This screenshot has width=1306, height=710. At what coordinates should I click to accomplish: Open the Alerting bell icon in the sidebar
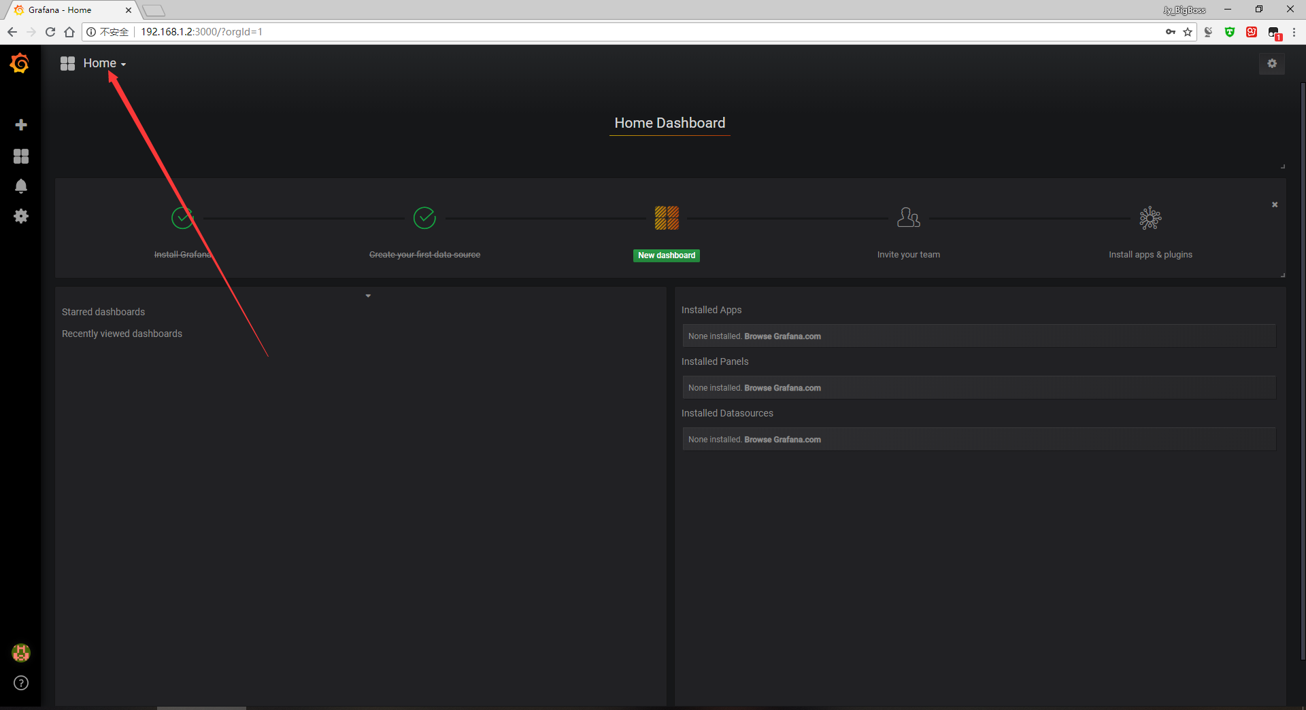click(x=21, y=186)
